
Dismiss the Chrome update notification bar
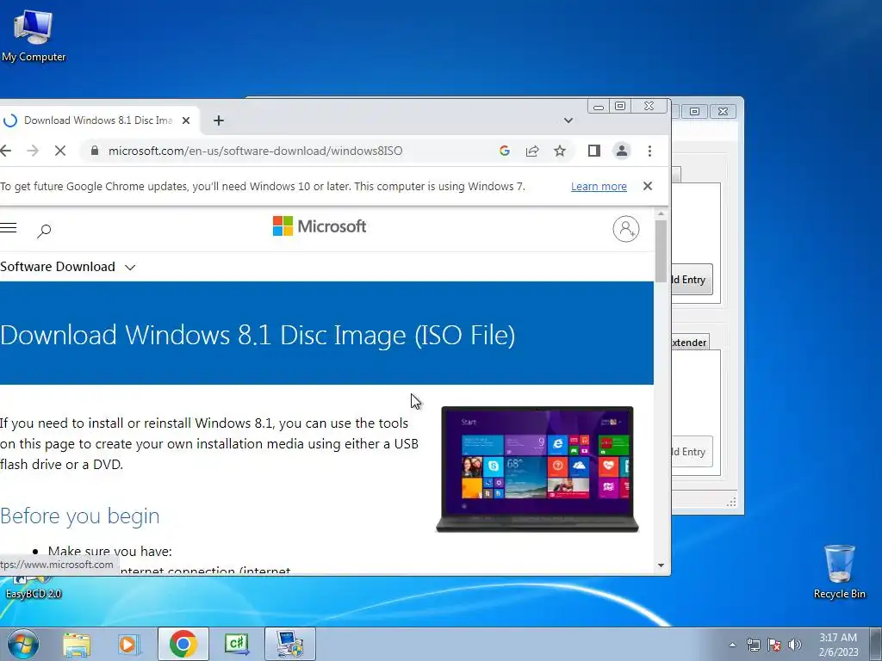(648, 186)
